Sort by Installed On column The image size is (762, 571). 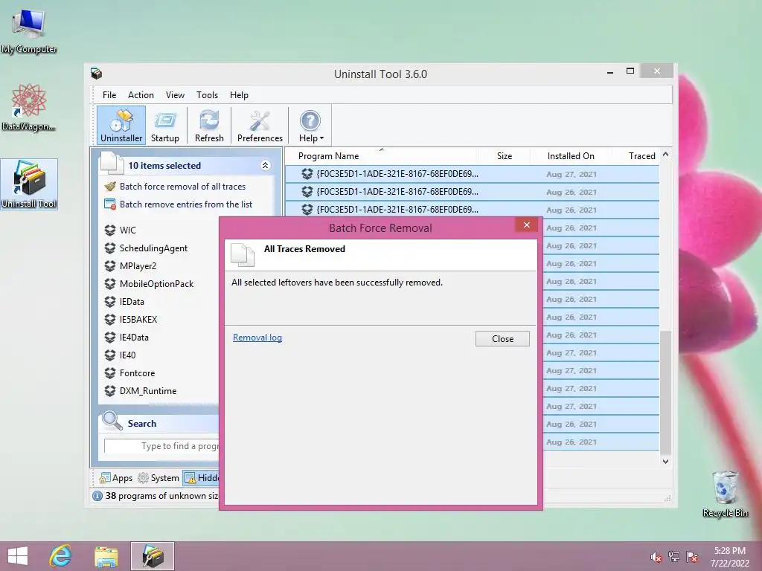(x=571, y=156)
